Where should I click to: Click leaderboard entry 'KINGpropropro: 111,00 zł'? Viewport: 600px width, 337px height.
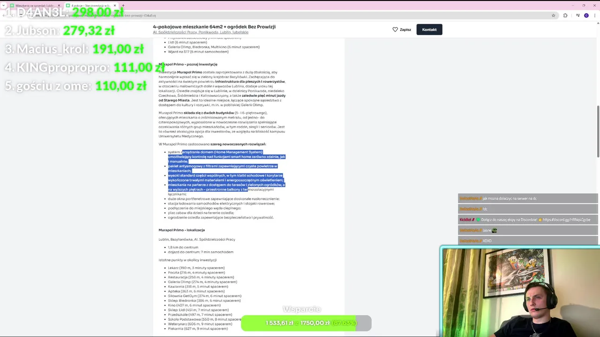pyautogui.click(x=84, y=67)
